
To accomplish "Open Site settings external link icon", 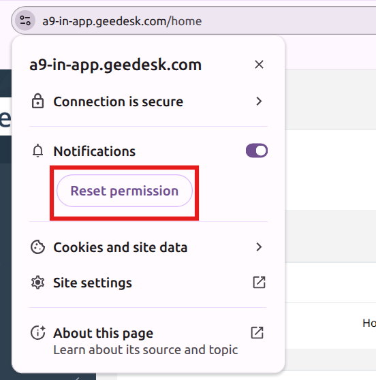I will (x=259, y=283).
